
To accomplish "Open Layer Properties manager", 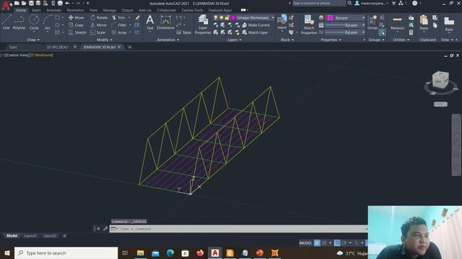I will (203, 24).
